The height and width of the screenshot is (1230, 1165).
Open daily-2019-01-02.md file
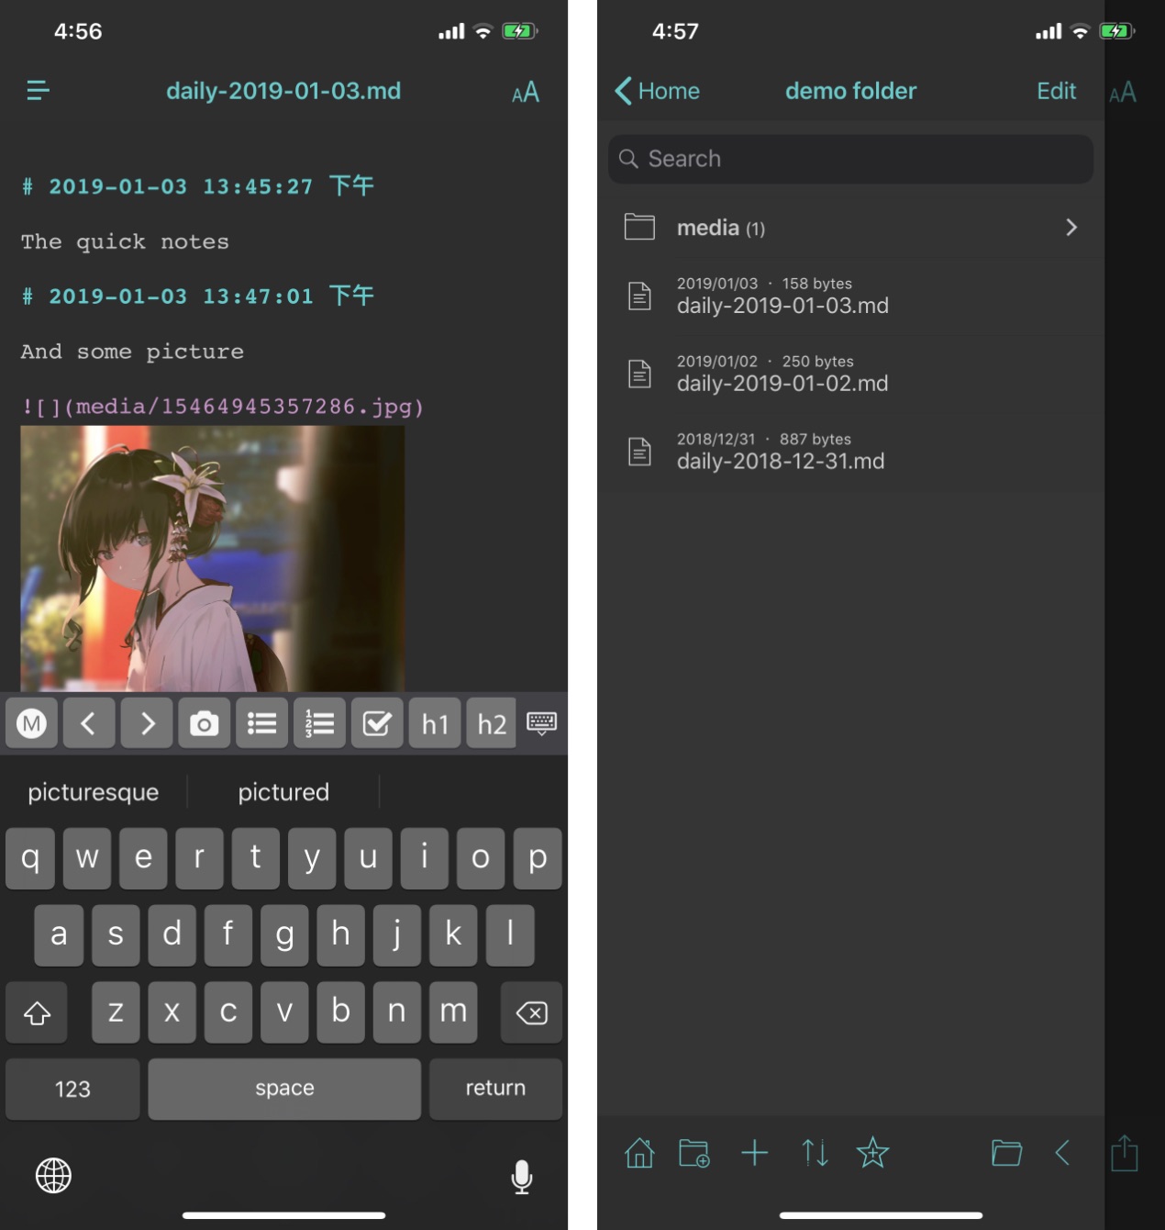[782, 375]
